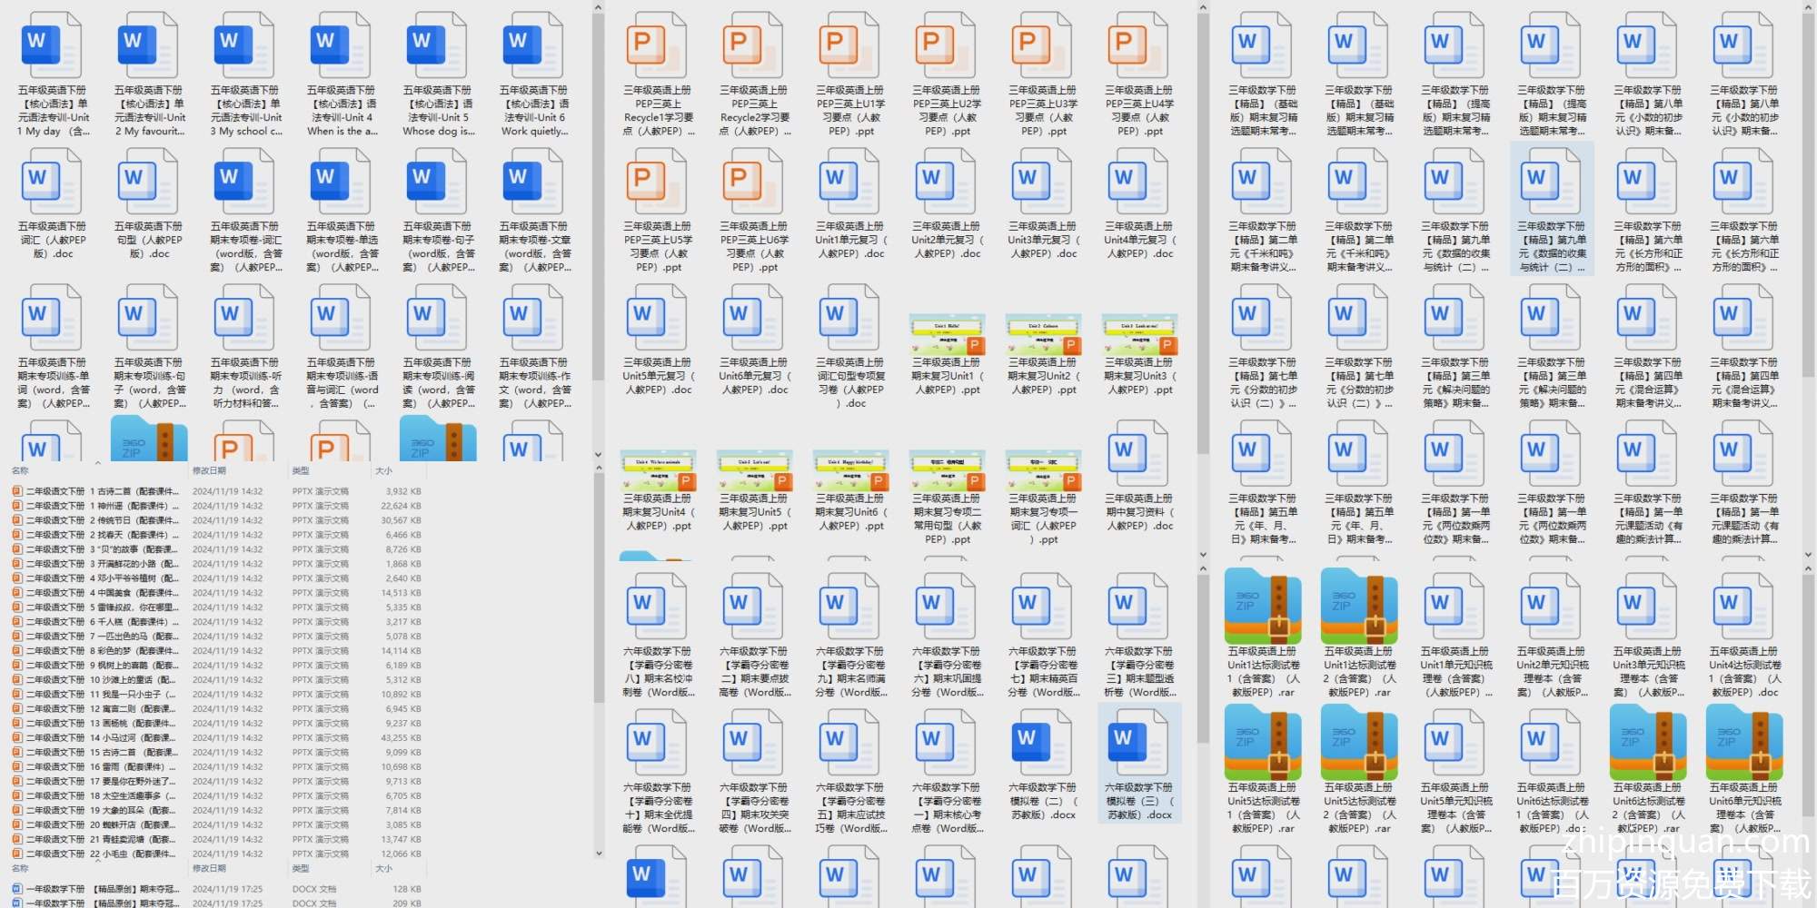This screenshot has width=1817, height=908.
Task: Open 五年级英语上册 Unit1达标测试卷1 .rar archive
Action: [1263, 635]
